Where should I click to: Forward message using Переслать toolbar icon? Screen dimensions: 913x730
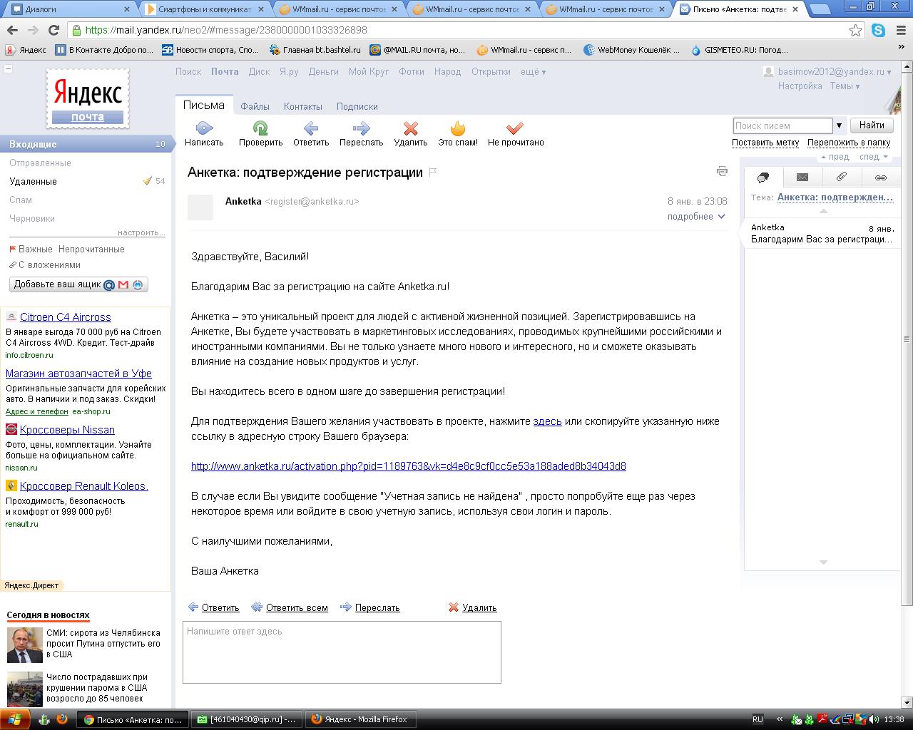click(361, 128)
